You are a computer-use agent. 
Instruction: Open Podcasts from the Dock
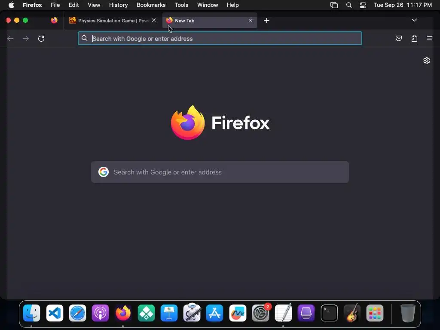point(100,313)
